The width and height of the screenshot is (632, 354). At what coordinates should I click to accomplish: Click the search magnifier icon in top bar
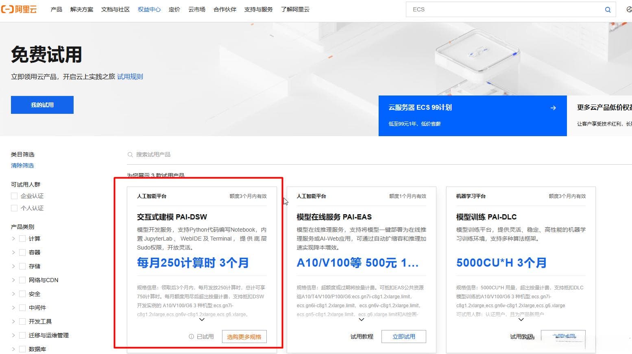[x=608, y=9]
